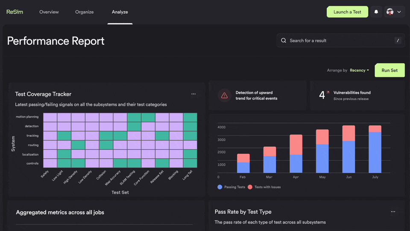Click the Test Set axis label

click(x=120, y=192)
